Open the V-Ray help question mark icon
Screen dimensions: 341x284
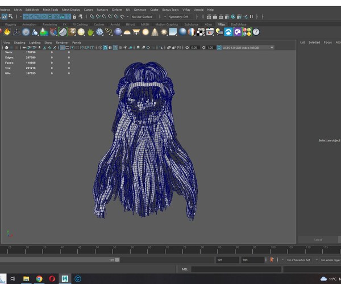point(256,32)
